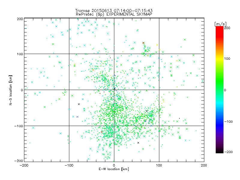Click the black X marker near E-W 54, N-S −148
Screen dimensions: 240x180
tap(138, 143)
